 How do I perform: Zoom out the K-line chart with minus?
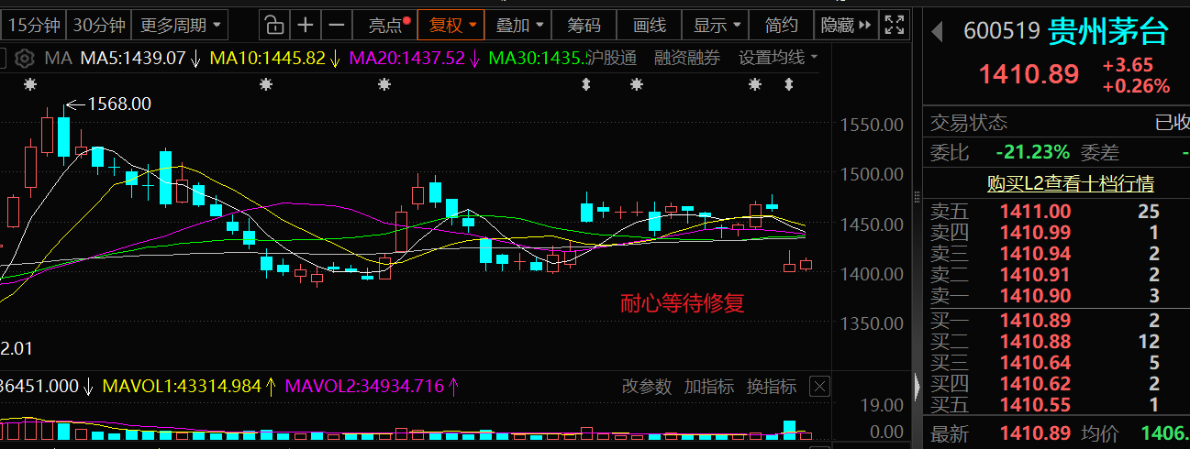[338, 25]
